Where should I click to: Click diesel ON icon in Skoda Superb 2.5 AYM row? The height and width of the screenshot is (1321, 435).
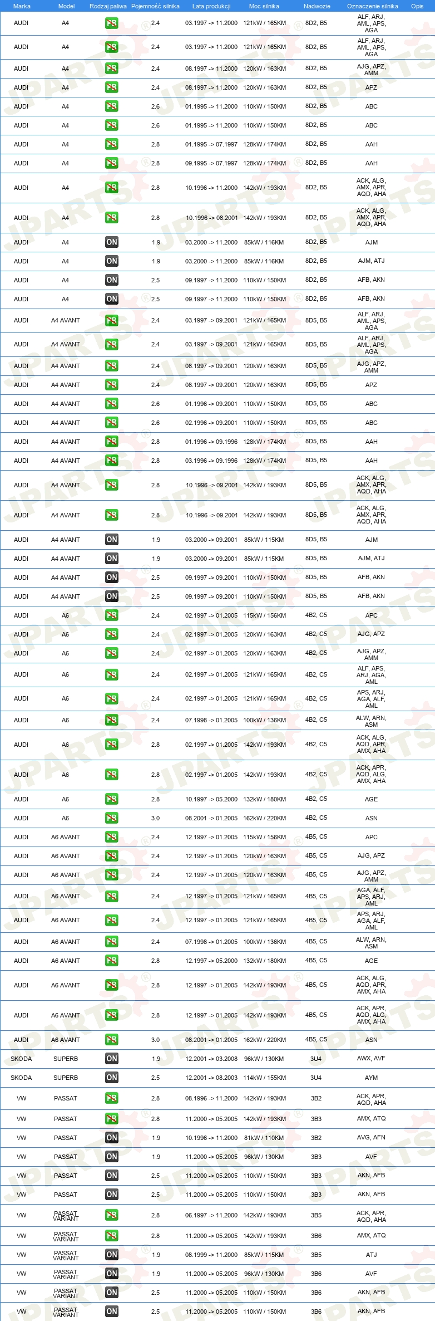[x=111, y=1078]
